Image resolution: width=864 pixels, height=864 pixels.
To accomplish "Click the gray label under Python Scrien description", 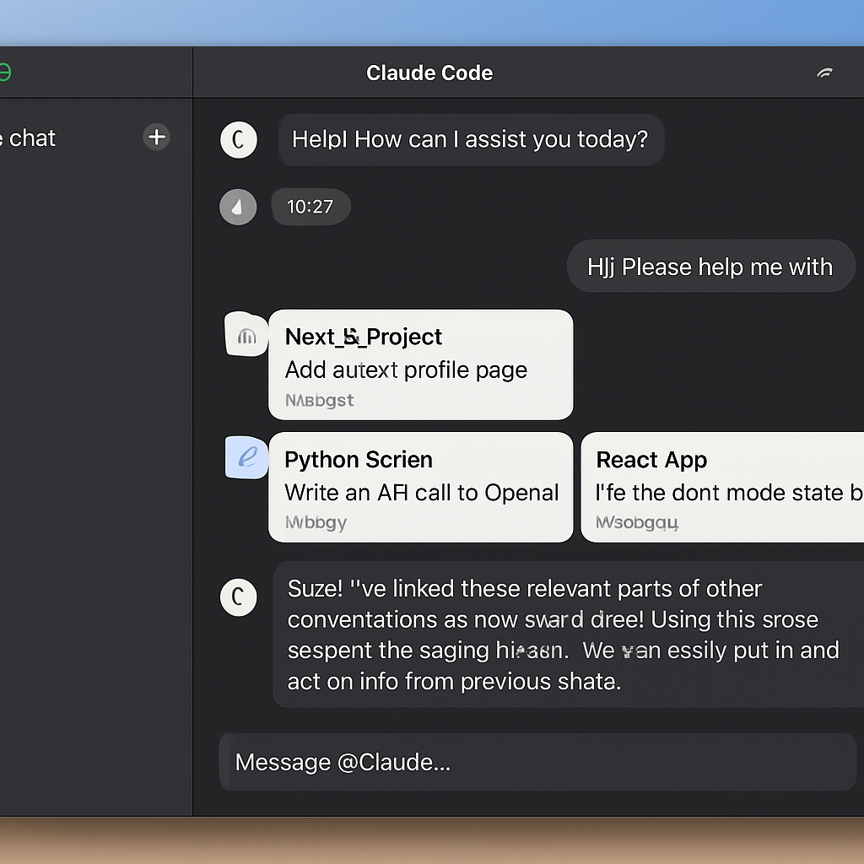I will point(316,522).
